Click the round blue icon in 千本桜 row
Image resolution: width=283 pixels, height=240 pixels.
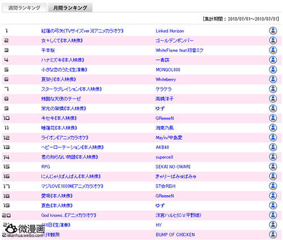click(x=273, y=50)
